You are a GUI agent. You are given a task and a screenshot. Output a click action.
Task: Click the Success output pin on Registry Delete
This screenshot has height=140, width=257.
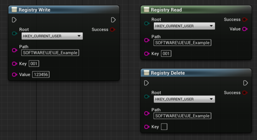tap(245, 93)
